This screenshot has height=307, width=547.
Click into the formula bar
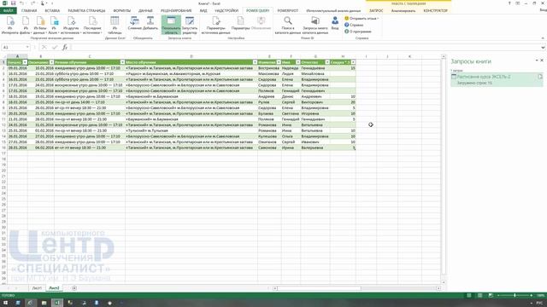point(305,48)
